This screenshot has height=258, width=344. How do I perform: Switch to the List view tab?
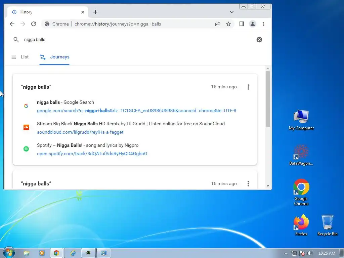point(20,57)
